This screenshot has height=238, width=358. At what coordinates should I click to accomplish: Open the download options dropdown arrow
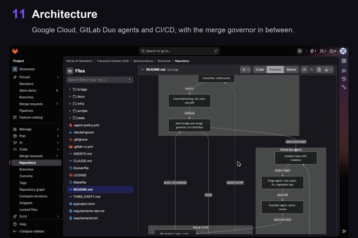pos(331,70)
